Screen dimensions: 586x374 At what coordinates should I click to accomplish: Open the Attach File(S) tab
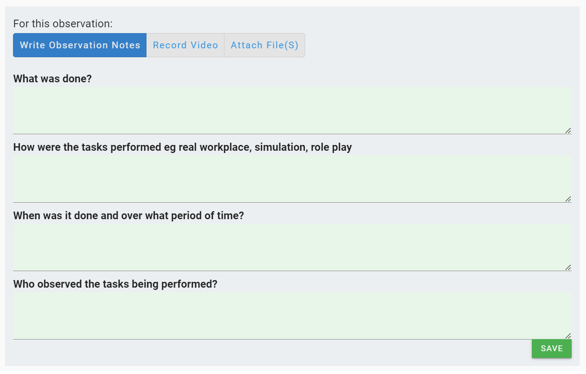pos(264,45)
